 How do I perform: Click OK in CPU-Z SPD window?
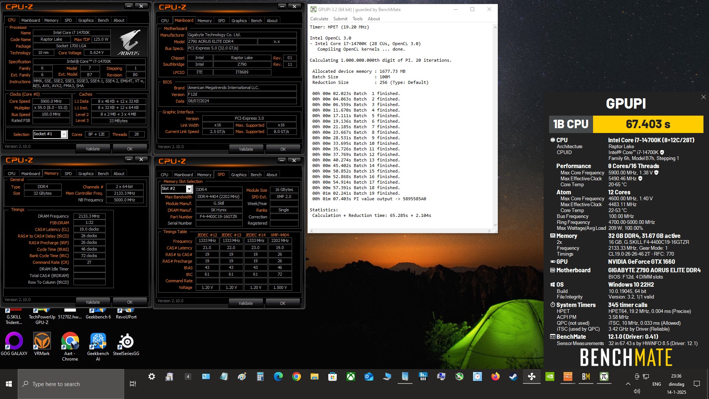tap(282, 303)
